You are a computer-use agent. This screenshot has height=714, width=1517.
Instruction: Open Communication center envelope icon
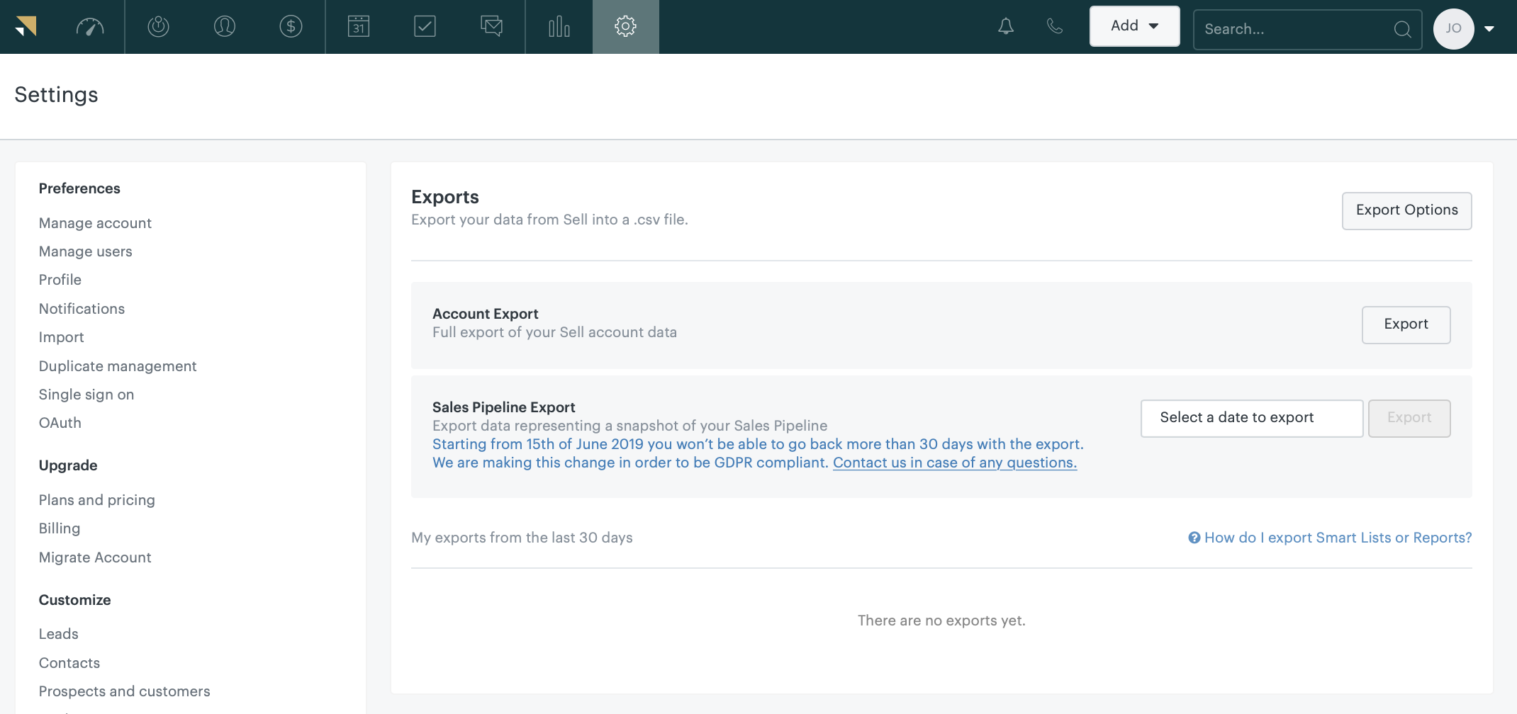click(491, 27)
